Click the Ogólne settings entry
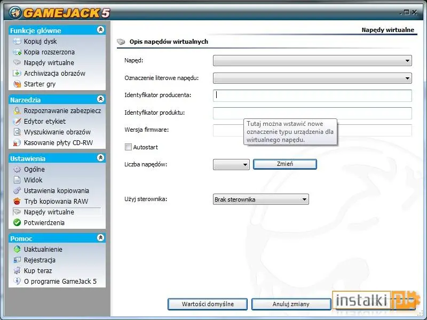This screenshot has width=427, height=320. [34, 169]
